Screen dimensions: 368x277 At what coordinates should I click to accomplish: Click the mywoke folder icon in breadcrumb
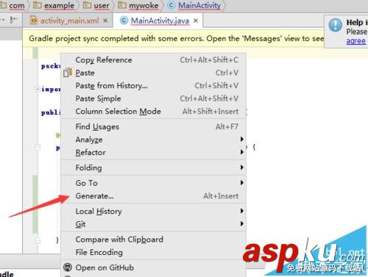tap(122, 5)
